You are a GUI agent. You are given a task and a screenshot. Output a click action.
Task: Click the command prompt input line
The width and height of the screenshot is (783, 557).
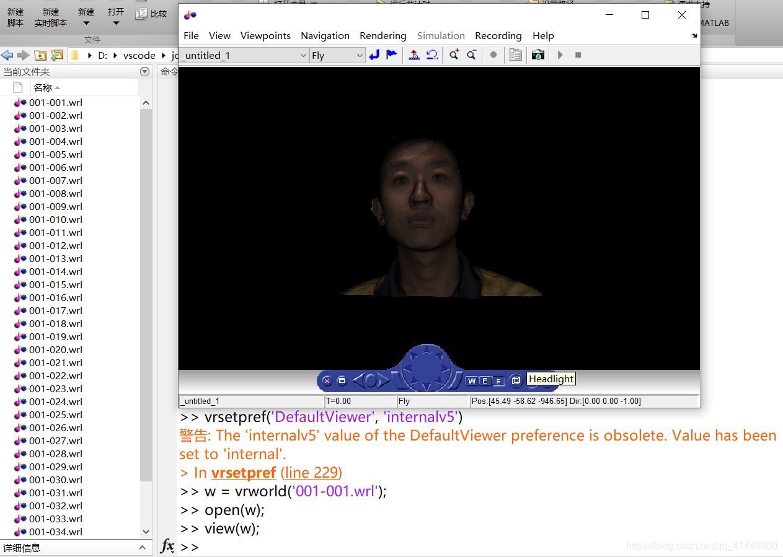coord(480,547)
